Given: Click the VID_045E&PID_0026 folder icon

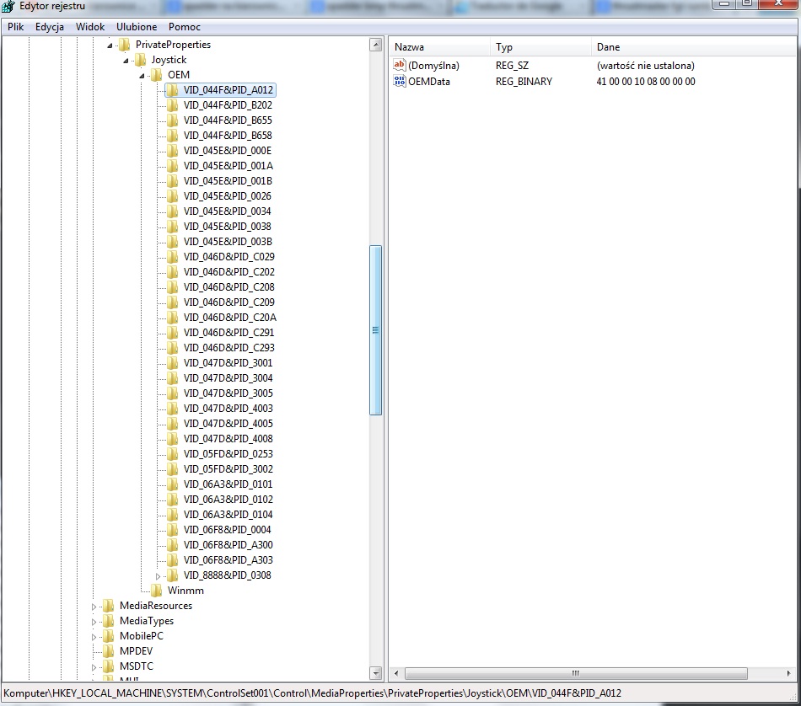Looking at the screenshot, I should coord(173,196).
